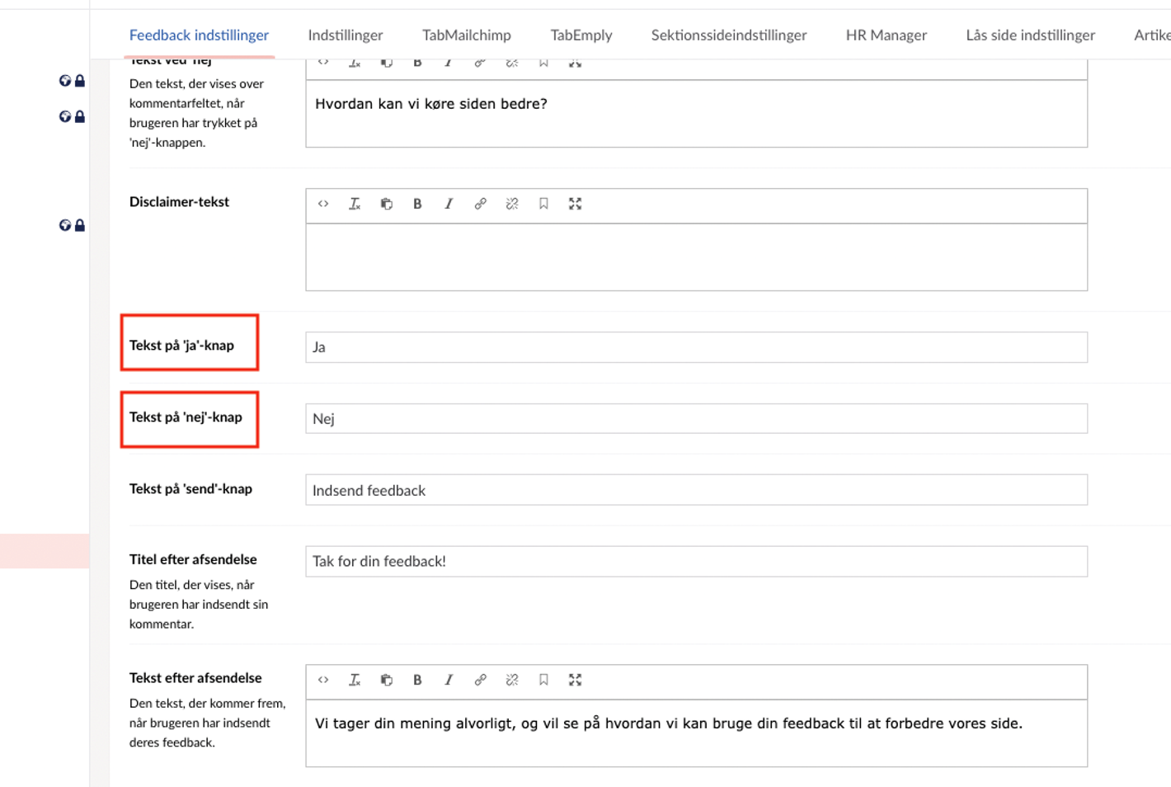Clear formatting in Disclaimer-tekst editor toolbar
The height and width of the screenshot is (787, 1171).
355,204
